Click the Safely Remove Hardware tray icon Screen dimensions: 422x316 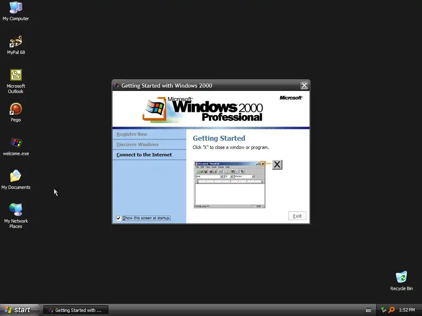click(x=384, y=310)
